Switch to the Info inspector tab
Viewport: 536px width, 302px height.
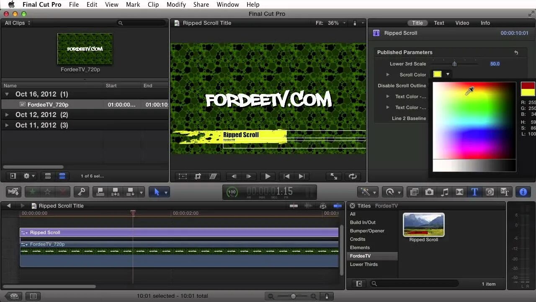click(x=485, y=23)
